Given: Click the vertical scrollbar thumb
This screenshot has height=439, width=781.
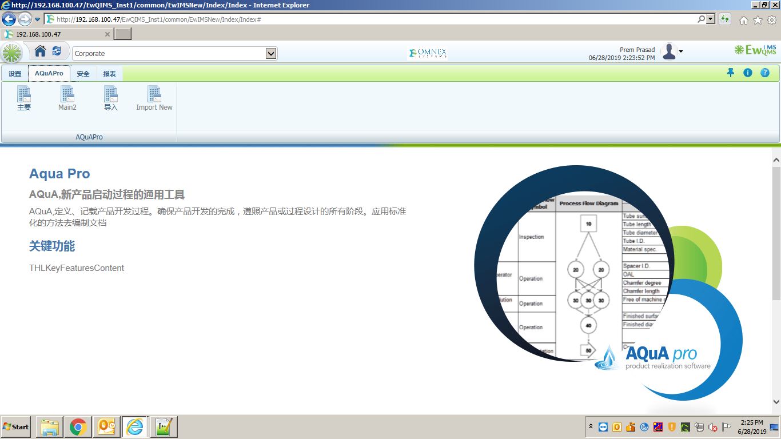Looking at the screenshot, I should (776, 233).
